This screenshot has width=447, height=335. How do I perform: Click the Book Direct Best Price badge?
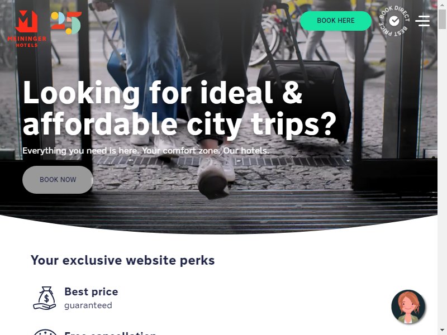[394, 21]
